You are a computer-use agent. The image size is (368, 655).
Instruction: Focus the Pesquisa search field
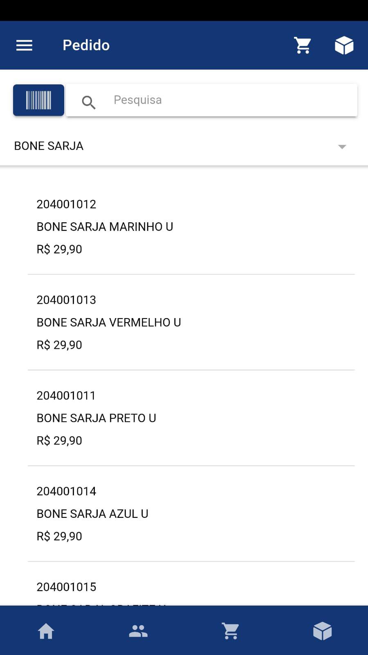coord(212,100)
